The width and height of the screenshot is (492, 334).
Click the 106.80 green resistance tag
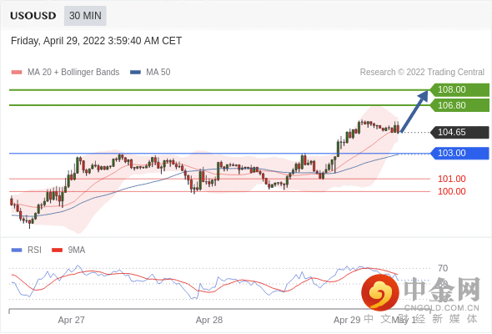459,105
